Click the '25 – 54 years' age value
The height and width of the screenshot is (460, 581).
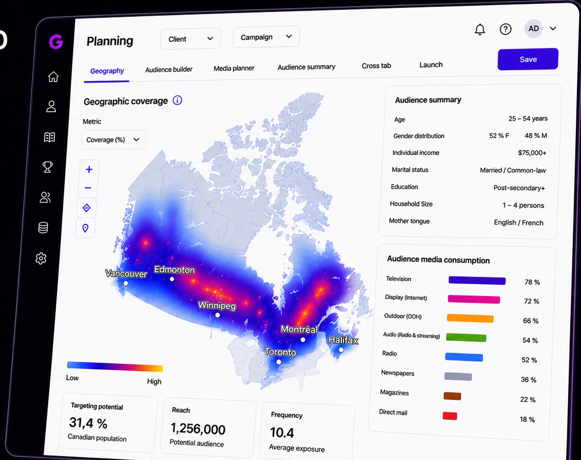click(528, 118)
